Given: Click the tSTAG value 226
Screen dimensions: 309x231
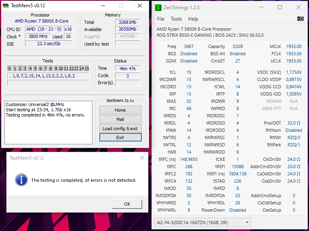Looking at the screenshot, I should pos(238,181).
